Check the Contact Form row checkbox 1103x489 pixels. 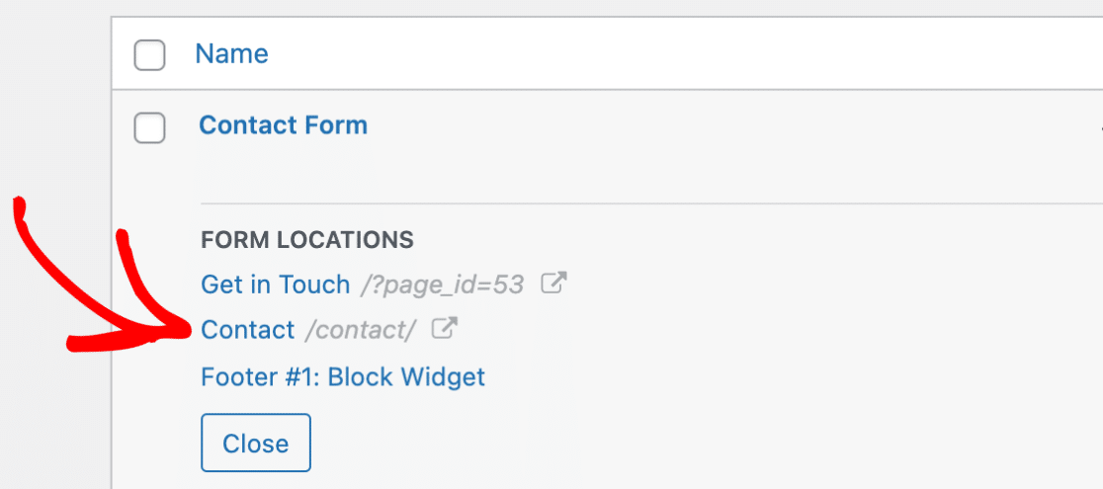[150, 127]
